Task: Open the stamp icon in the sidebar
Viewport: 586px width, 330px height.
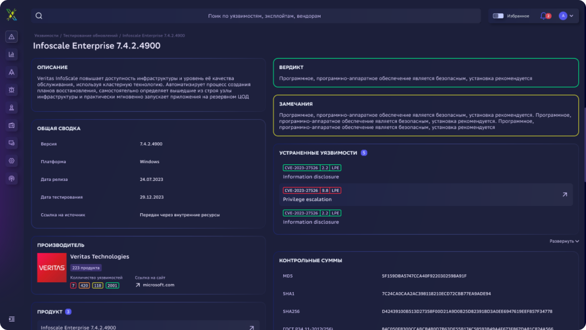Action: [12, 108]
